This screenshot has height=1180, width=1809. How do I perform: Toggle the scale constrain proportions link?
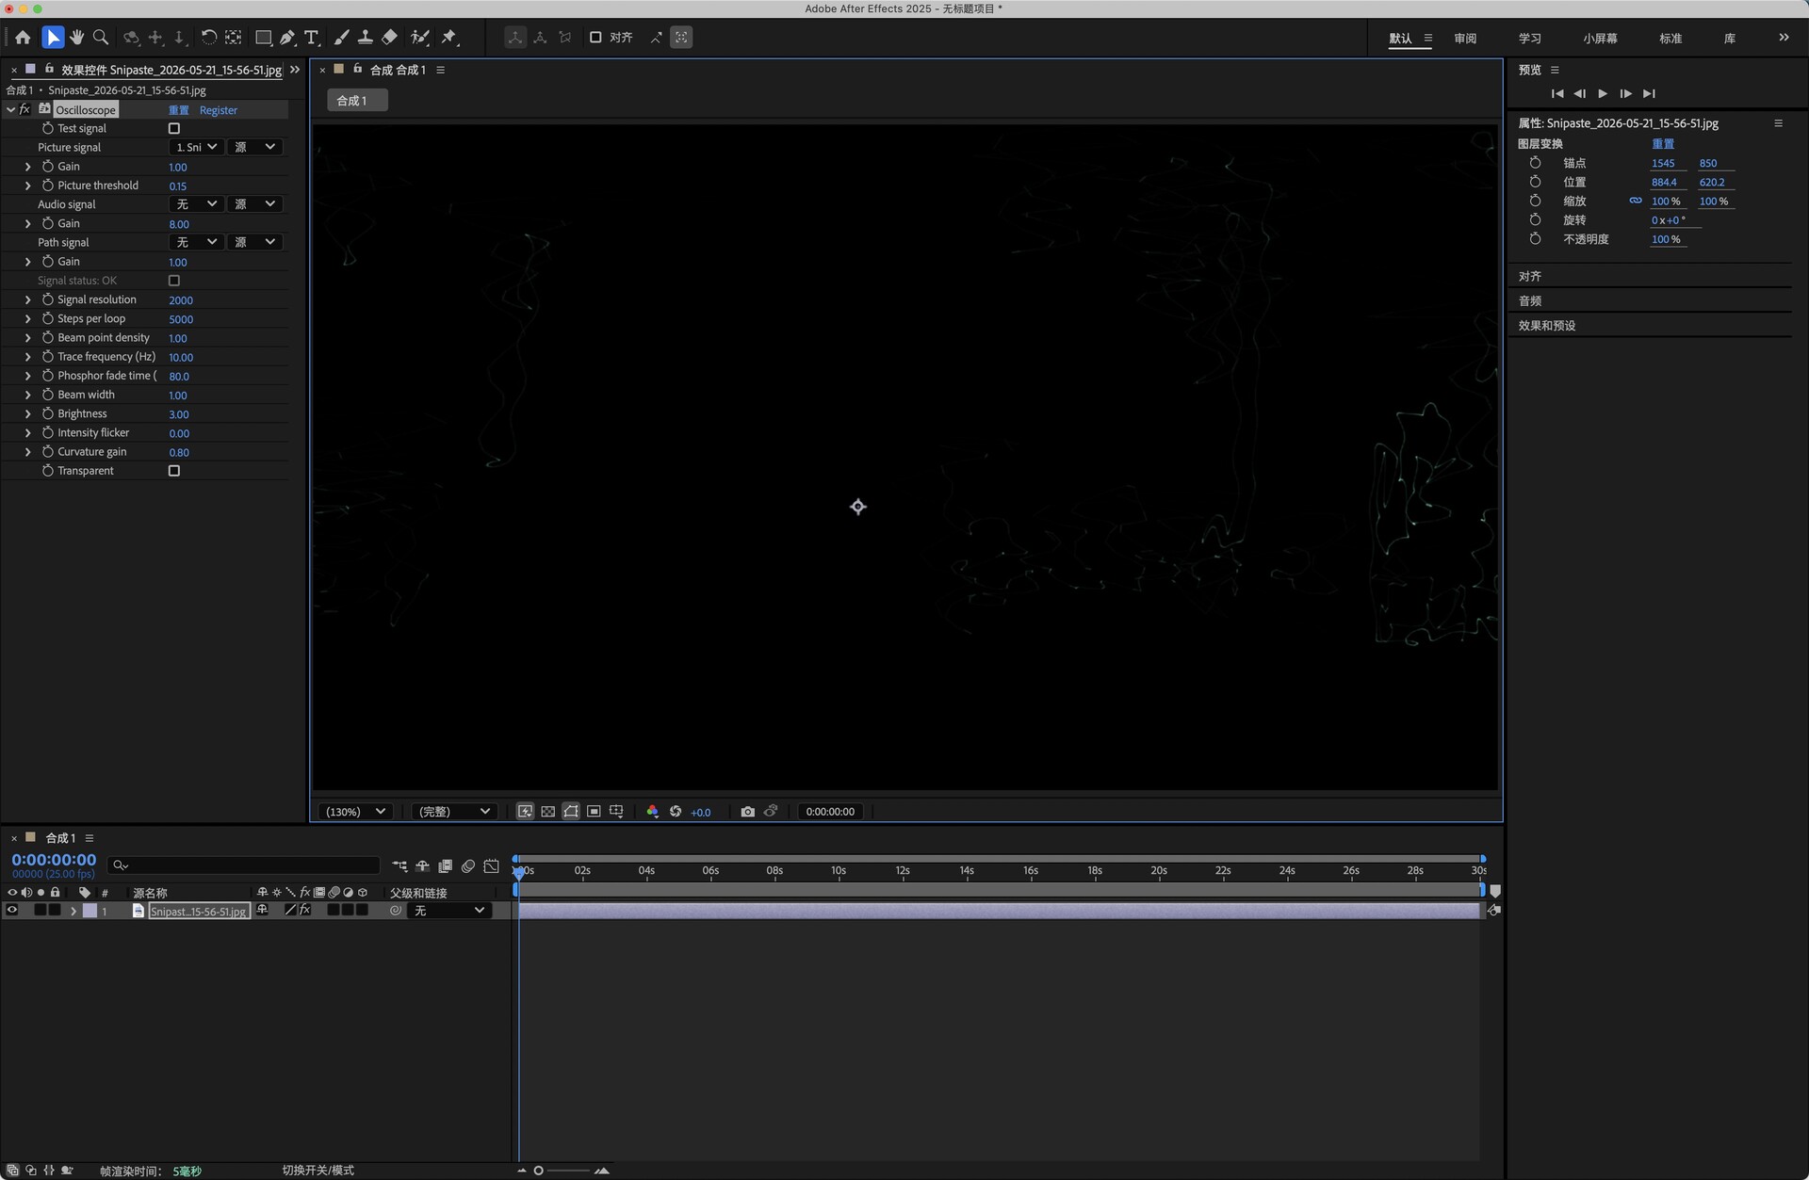tap(1636, 201)
